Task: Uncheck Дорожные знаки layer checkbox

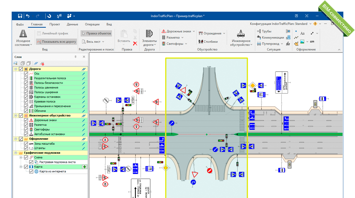Action: [x=26, y=120]
